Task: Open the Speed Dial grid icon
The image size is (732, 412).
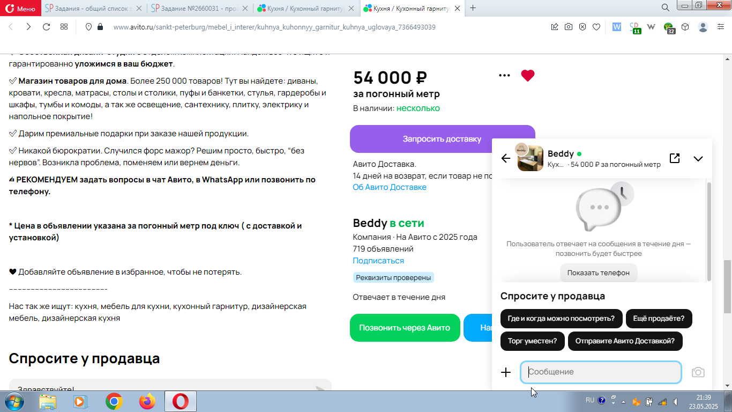Action: coord(64,27)
